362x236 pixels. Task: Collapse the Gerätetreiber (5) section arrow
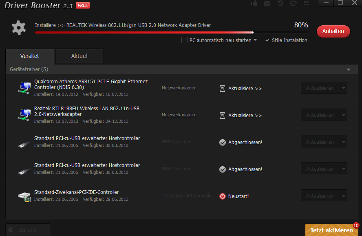(x=349, y=69)
